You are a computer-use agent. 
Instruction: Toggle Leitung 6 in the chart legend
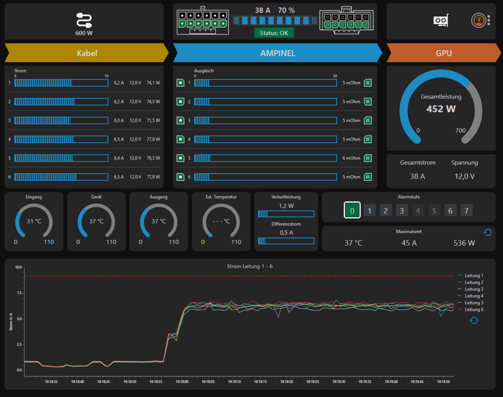(x=471, y=309)
